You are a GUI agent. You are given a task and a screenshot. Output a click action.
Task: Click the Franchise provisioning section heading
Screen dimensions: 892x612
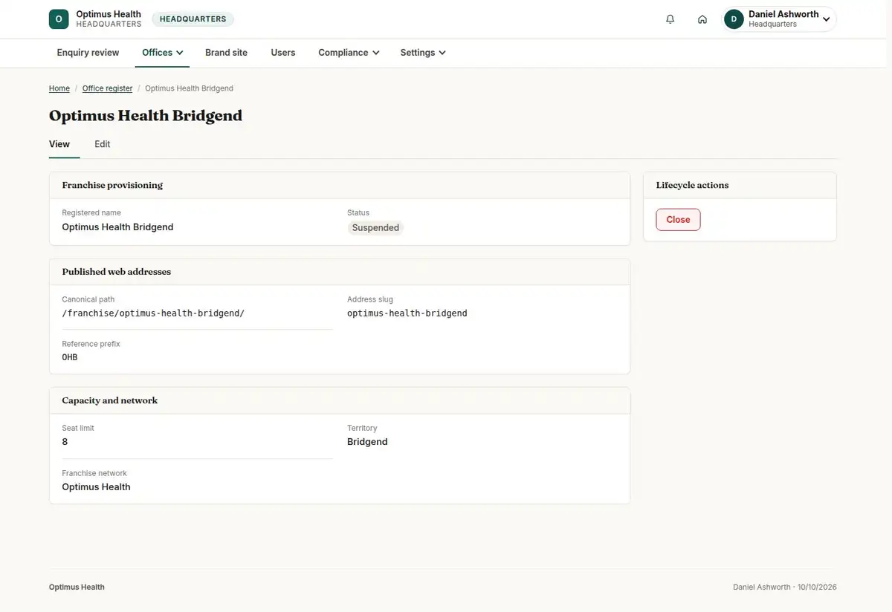click(112, 185)
